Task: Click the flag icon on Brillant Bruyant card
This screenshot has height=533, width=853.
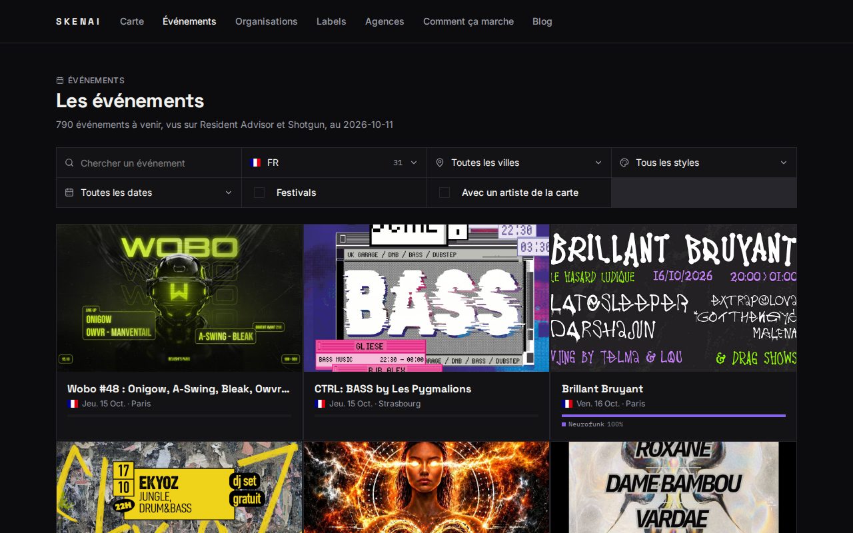Action: click(x=567, y=404)
